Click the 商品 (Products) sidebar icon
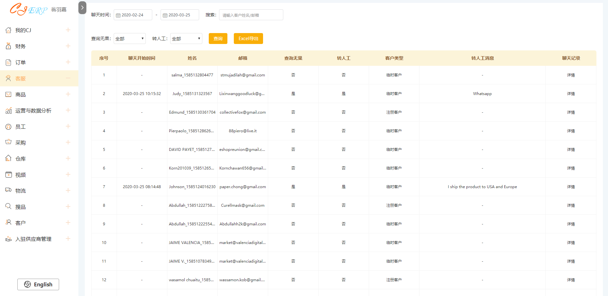This screenshot has width=608, height=296. pos(8,94)
